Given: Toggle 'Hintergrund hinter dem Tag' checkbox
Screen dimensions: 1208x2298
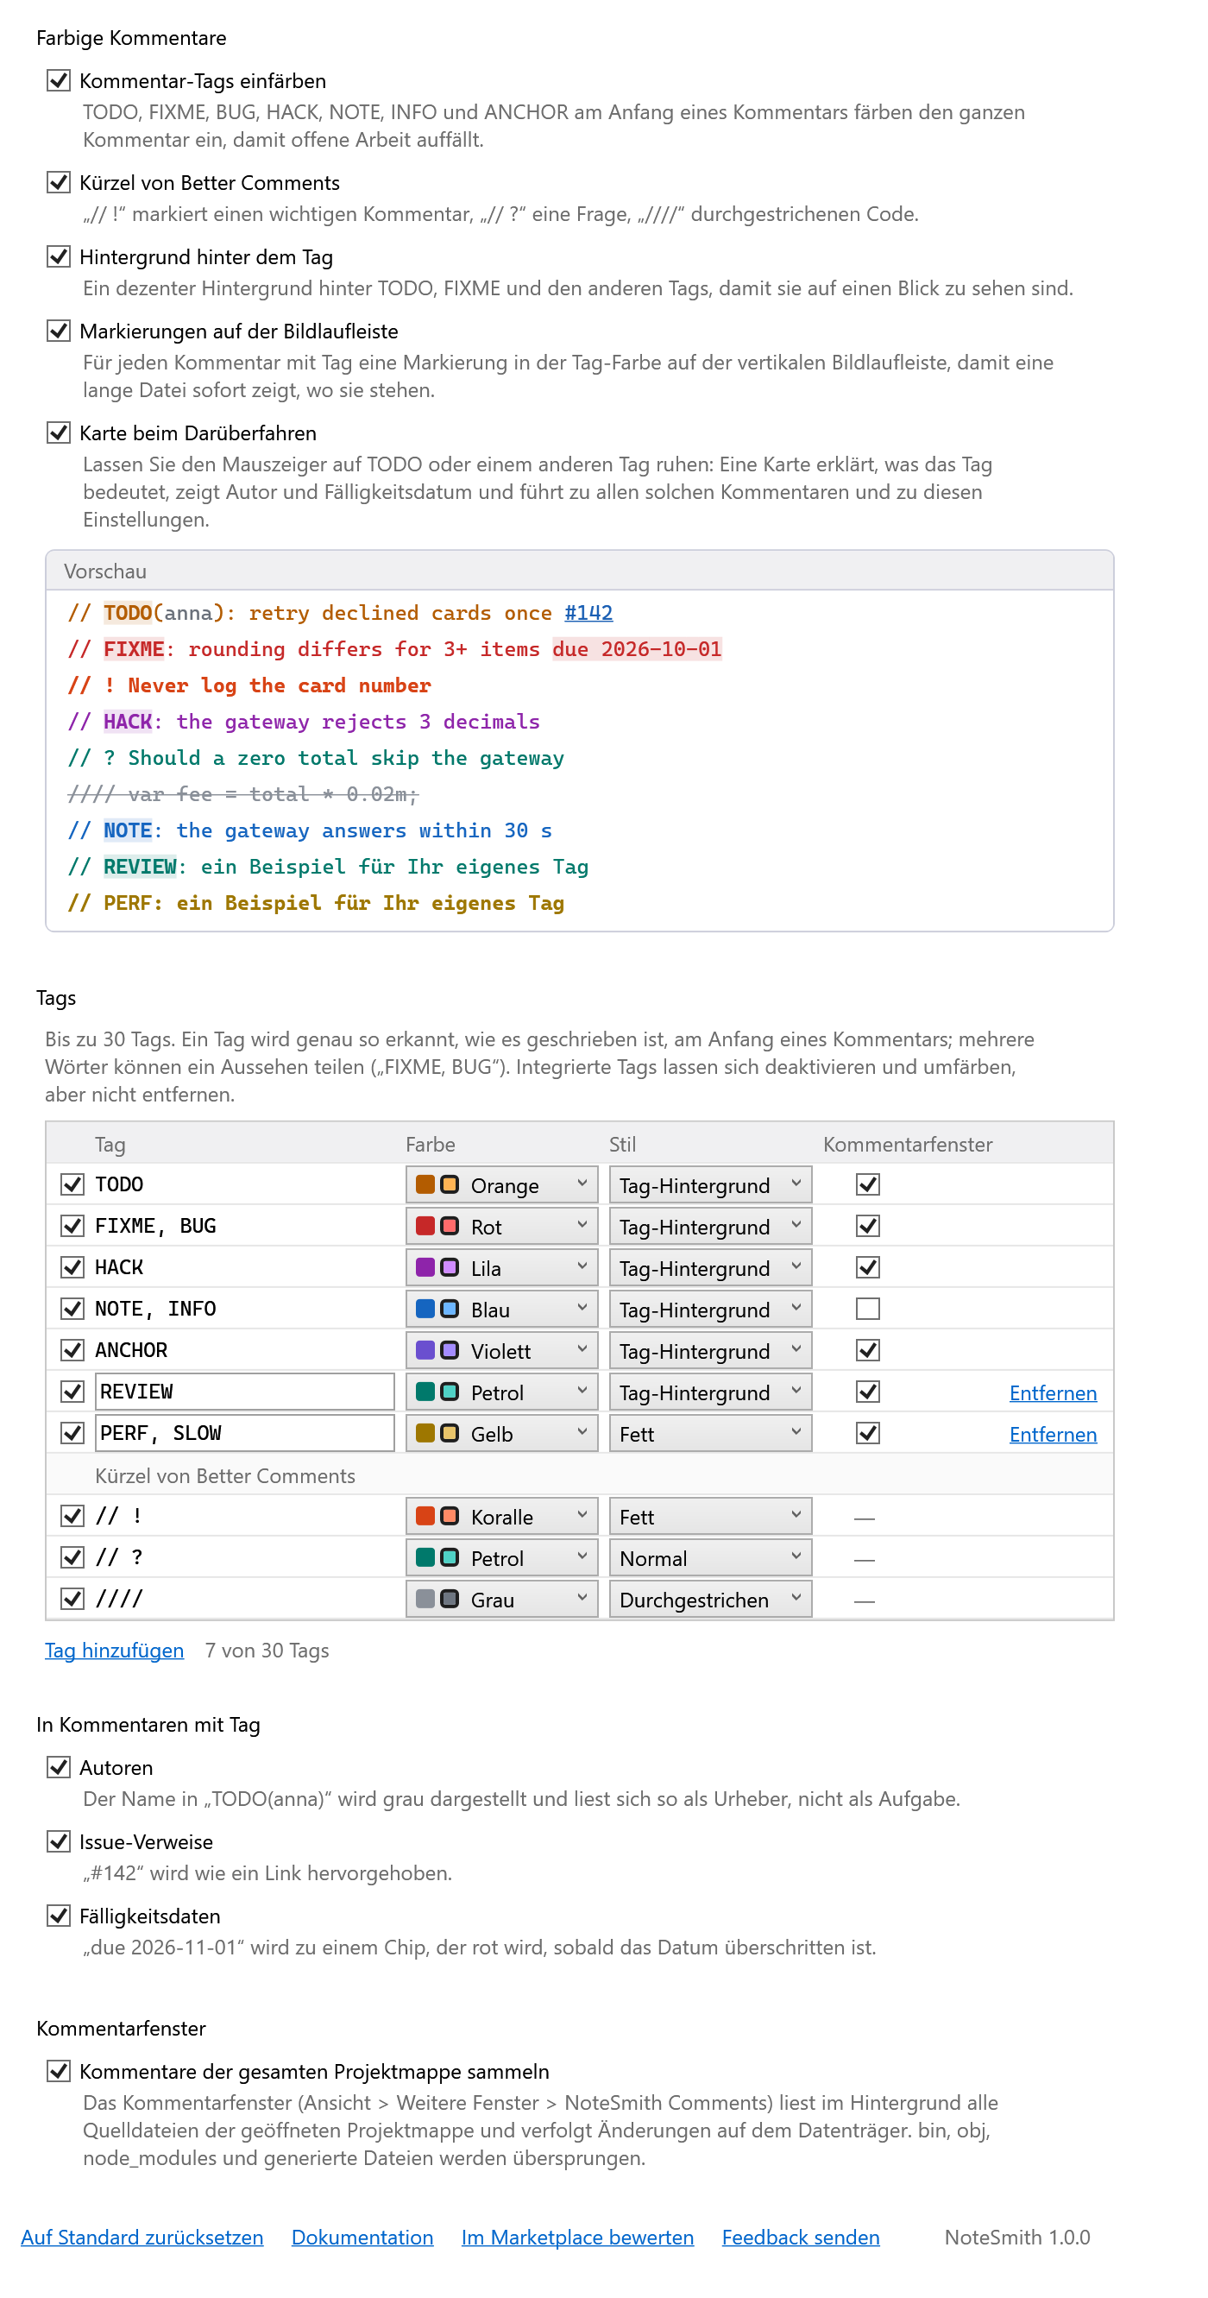Looking at the screenshot, I should (59, 257).
